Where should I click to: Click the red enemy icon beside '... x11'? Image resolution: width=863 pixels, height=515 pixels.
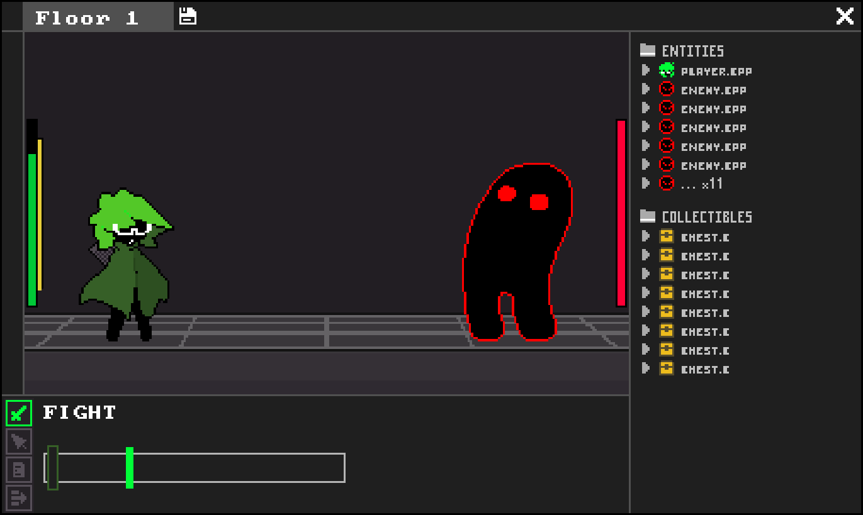[667, 184]
